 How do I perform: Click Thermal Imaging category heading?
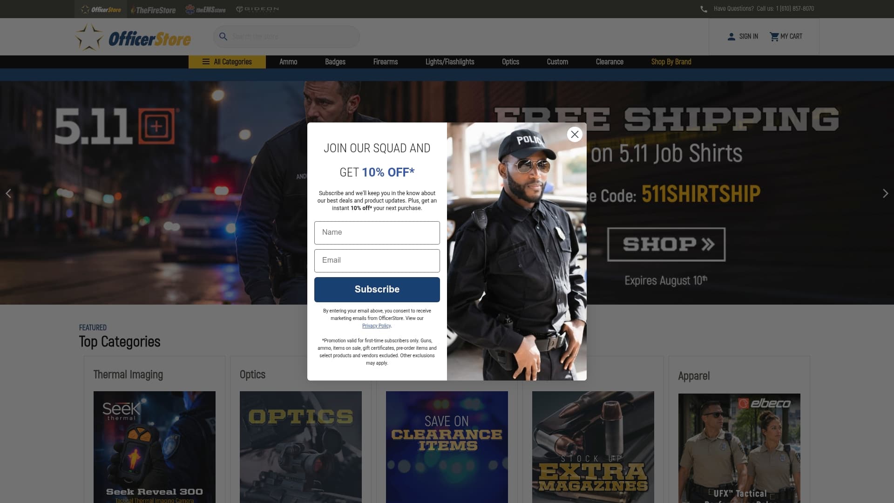tap(128, 375)
